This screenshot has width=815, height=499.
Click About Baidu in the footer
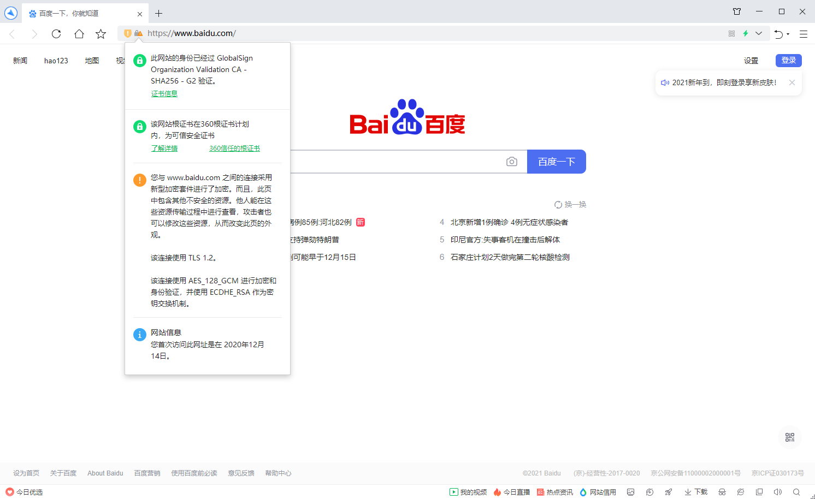(x=105, y=473)
